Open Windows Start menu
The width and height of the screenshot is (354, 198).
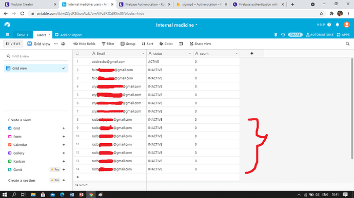5,194
